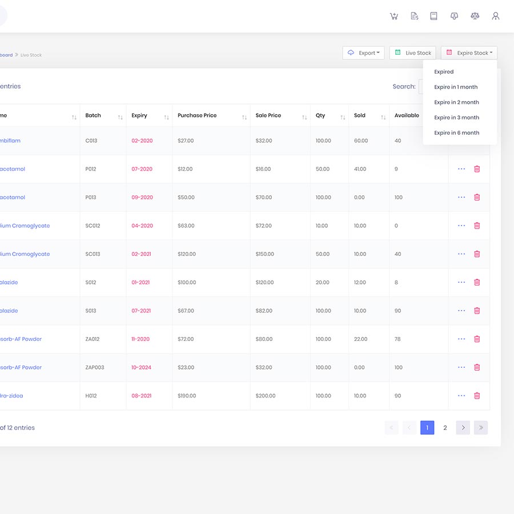The width and height of the screenshot is (514, 514).
Task: Click the next page arrow
Action: tap(463, 428)
